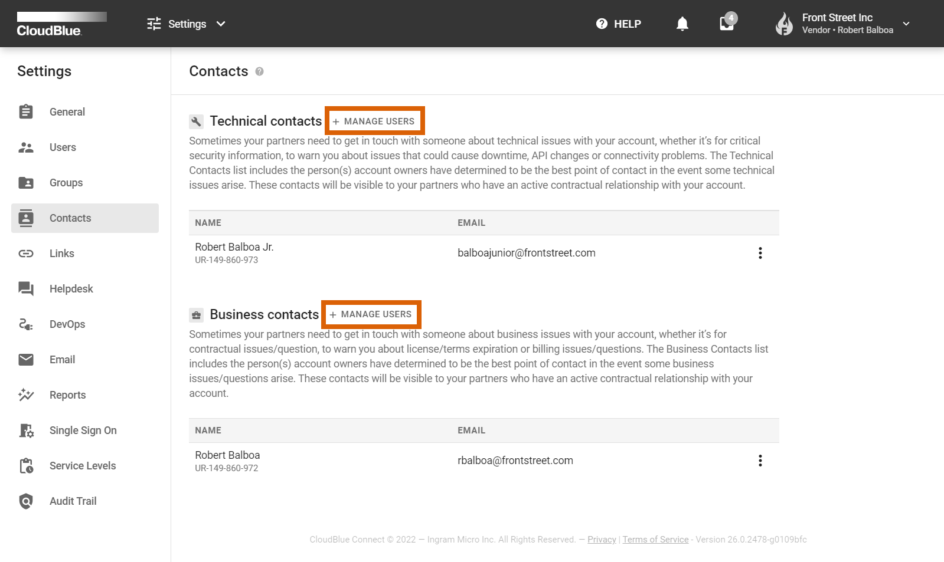944x562 pixels.
Task: Open actions menu for Robert Balboa Jr.
Action: 760,253
